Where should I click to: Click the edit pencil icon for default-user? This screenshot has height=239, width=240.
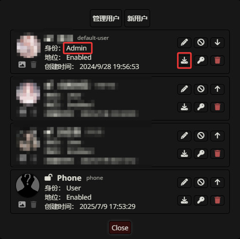coord(185,43)
